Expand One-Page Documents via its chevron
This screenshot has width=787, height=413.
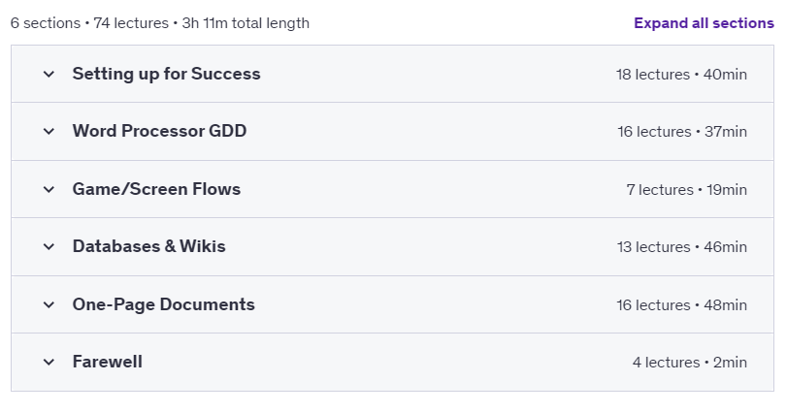(x=49, y=304)
